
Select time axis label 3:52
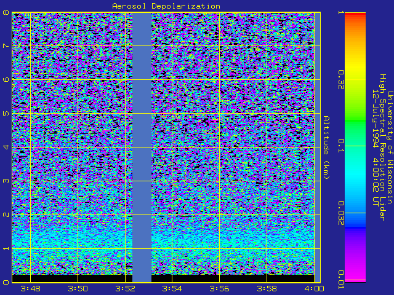pyautogui.click(x=125, y=289)
